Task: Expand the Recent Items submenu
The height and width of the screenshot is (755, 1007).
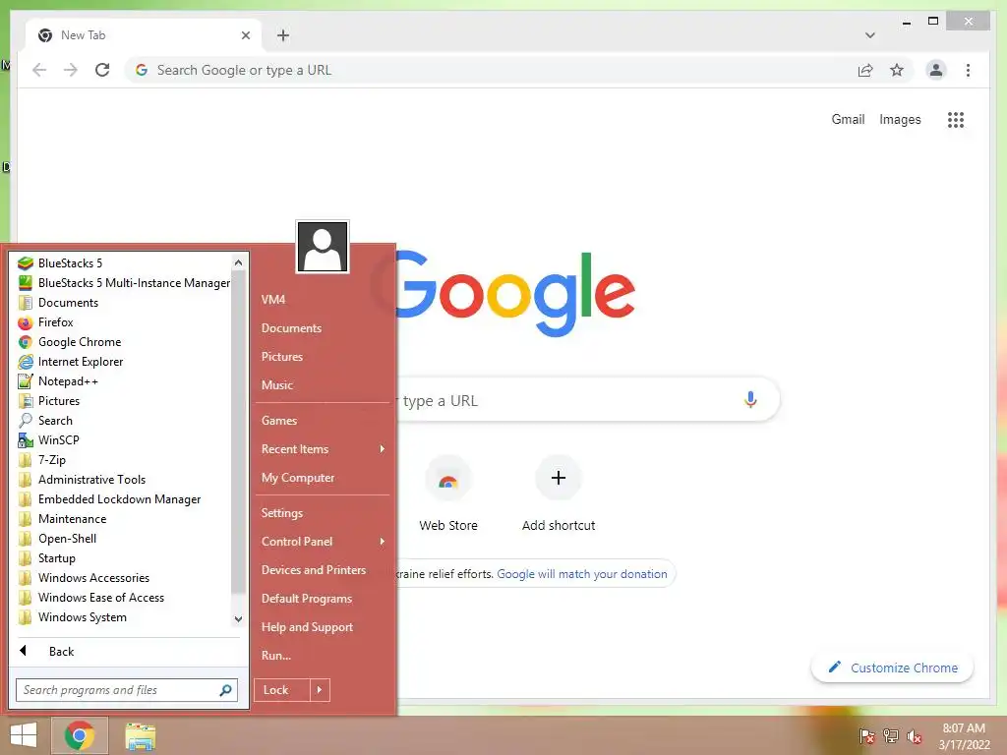Action: pos(323,449)
